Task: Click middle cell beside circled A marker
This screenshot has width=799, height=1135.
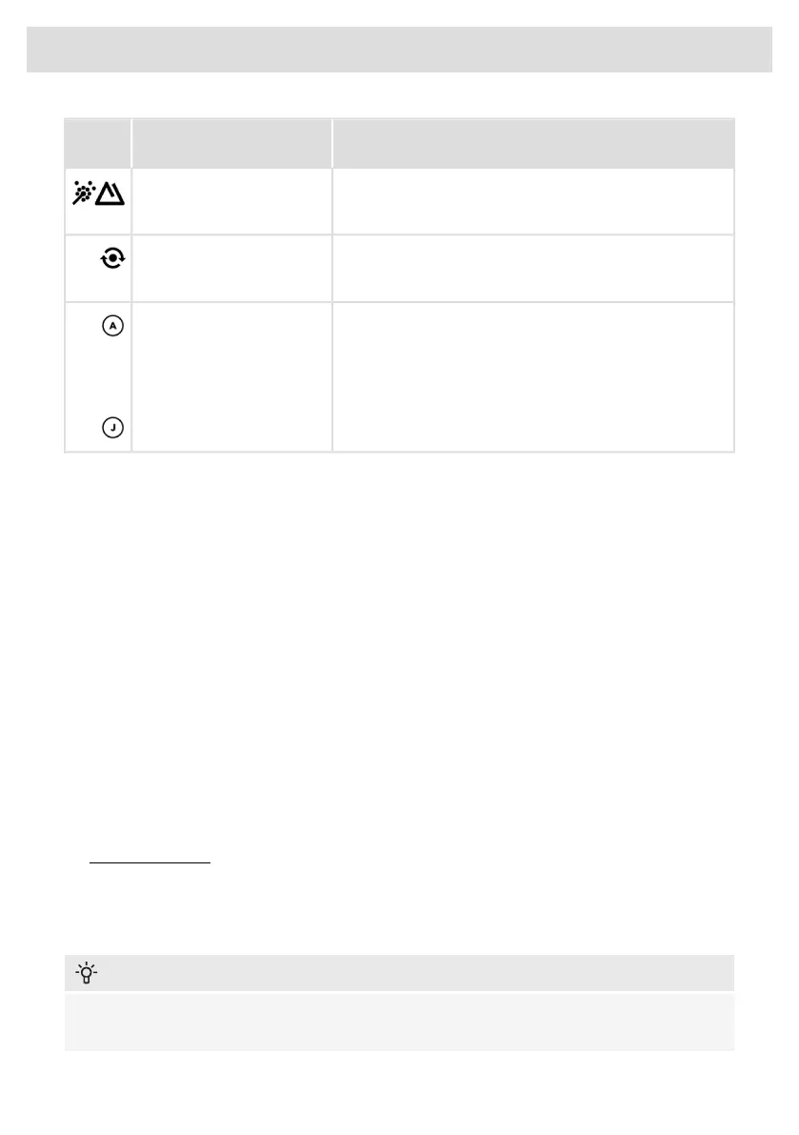Action: point(231,376)
